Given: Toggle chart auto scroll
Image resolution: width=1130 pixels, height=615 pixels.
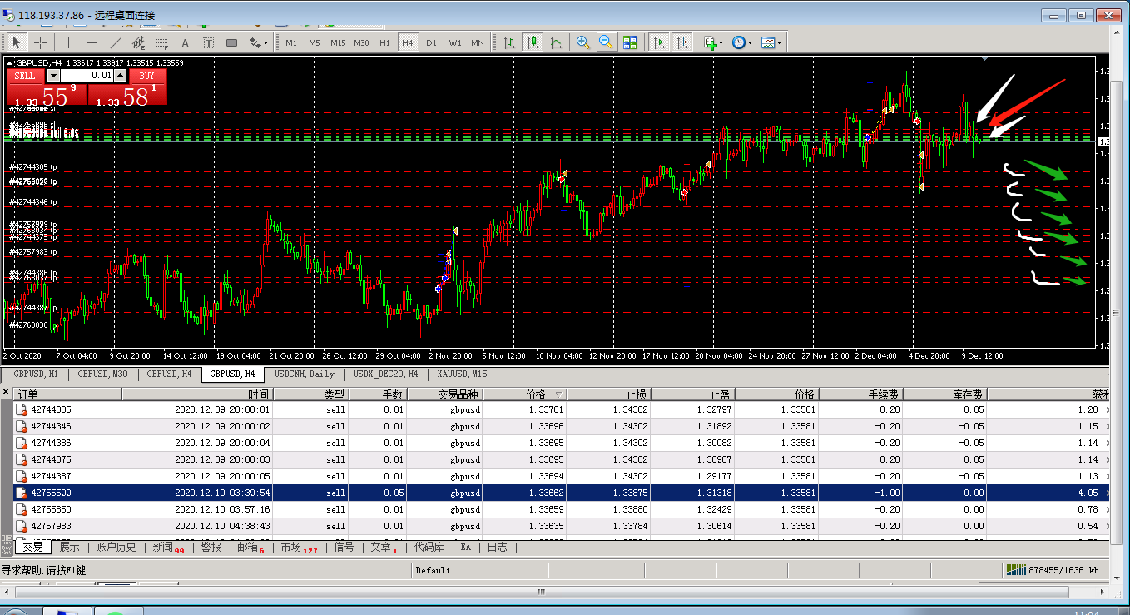Looking at the screenshot, I should coord(659,42).
